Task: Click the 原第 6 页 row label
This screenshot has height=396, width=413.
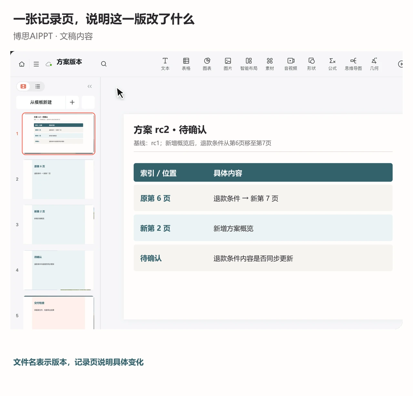Action: 155,198
